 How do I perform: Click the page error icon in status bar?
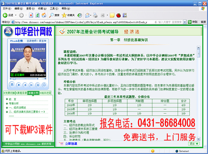[x=3, y=151]
